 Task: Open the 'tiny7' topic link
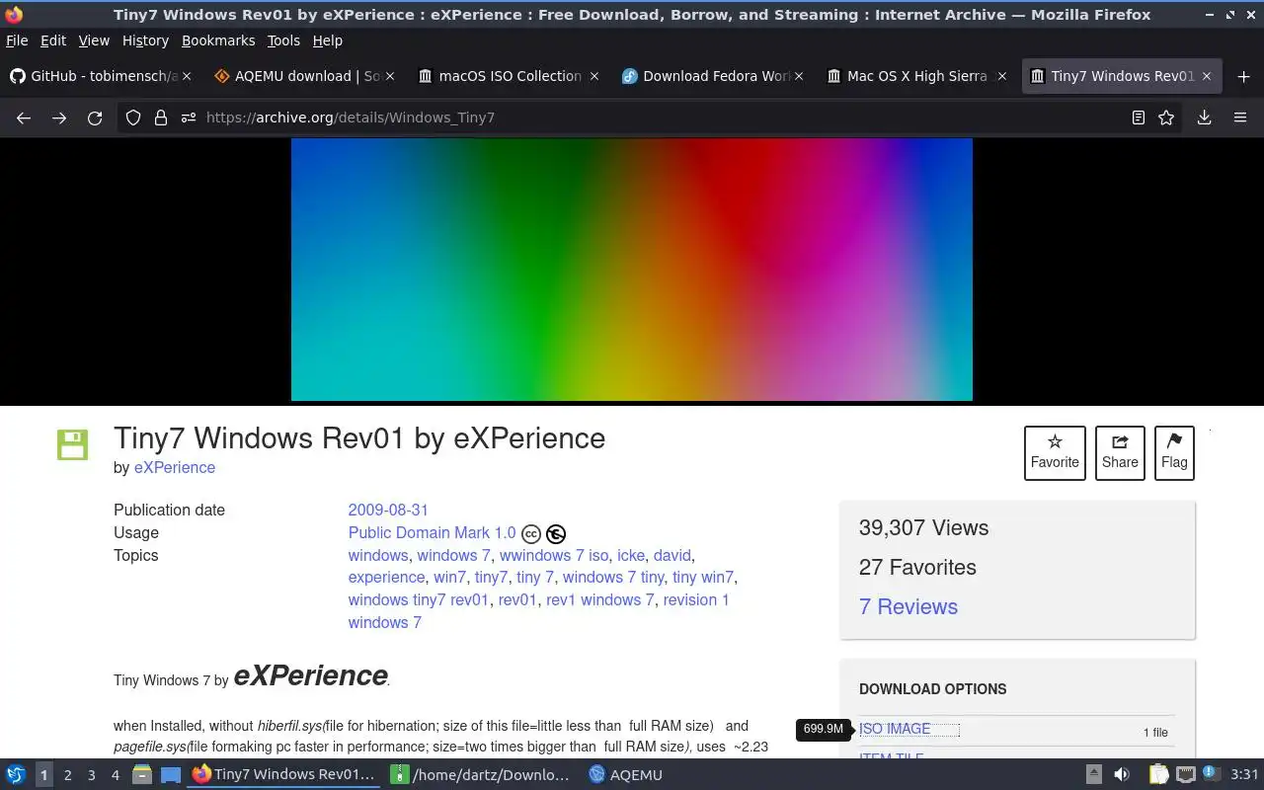(x=491, y=577)
